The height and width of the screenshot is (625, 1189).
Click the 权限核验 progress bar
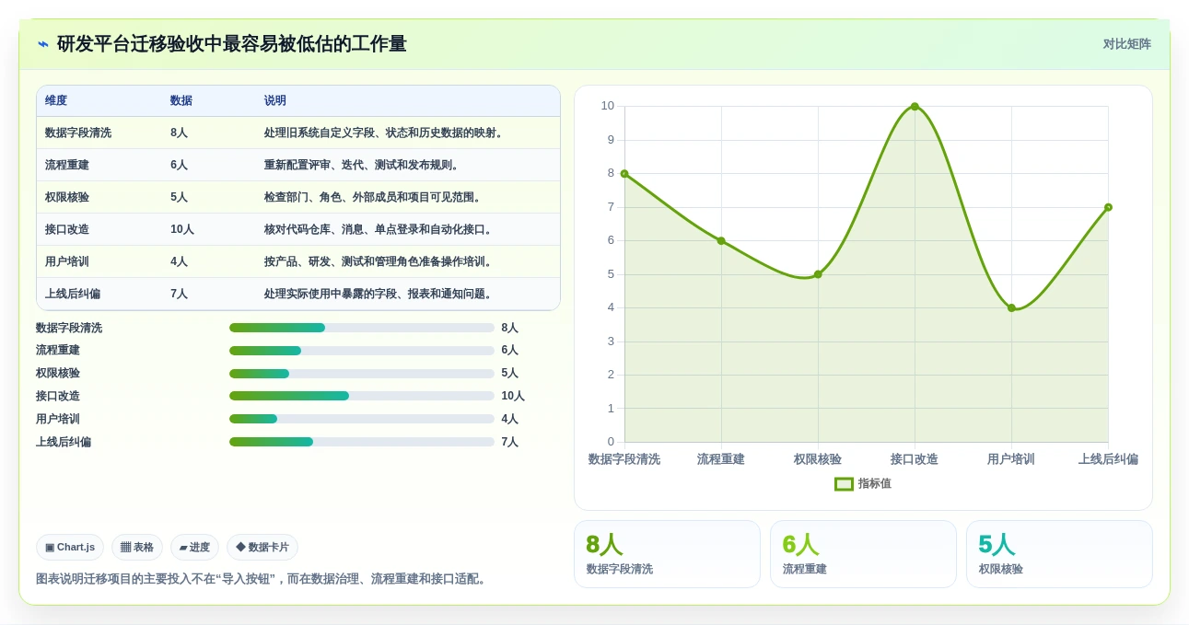coord(362,374)
